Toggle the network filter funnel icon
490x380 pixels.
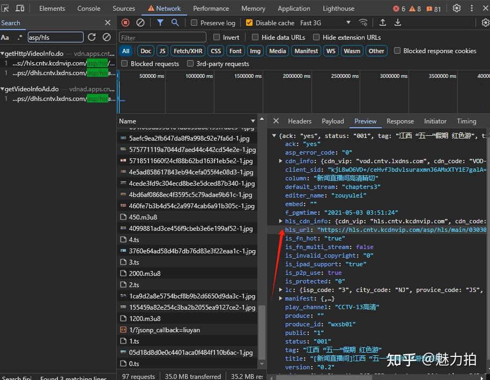[x=160, y=23]
